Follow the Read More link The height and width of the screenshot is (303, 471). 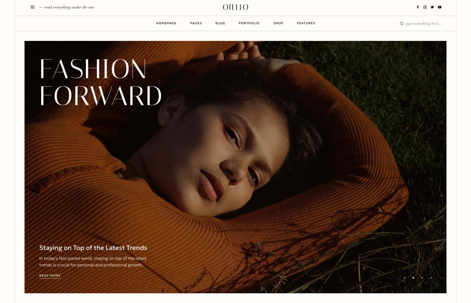pyautogui.click(x=50, y=276)
